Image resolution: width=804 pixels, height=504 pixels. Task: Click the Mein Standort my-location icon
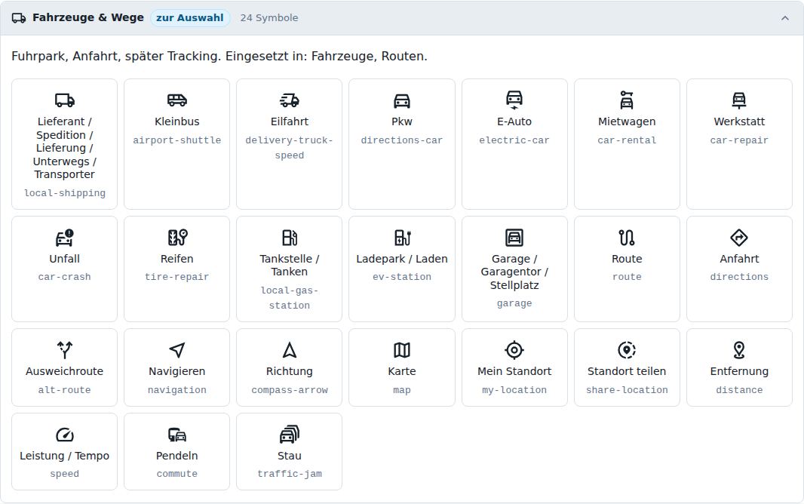coord(514,349)
